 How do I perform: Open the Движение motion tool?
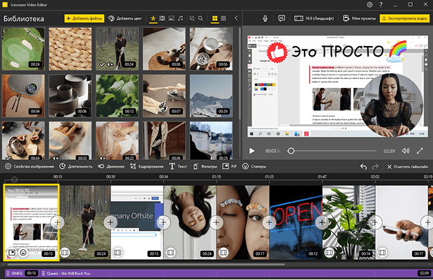click(x=111, y=166)
